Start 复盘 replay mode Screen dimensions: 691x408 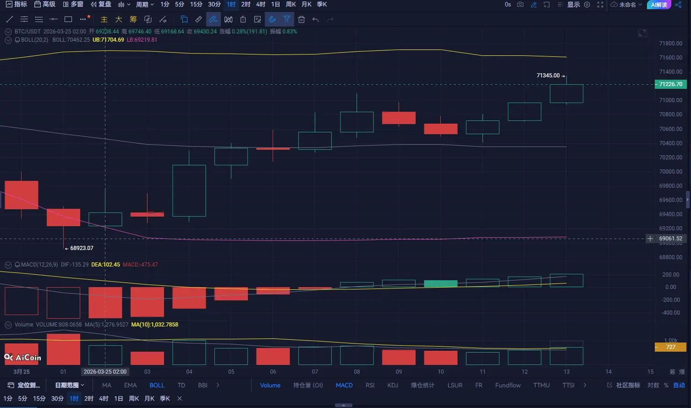(101, 5)
